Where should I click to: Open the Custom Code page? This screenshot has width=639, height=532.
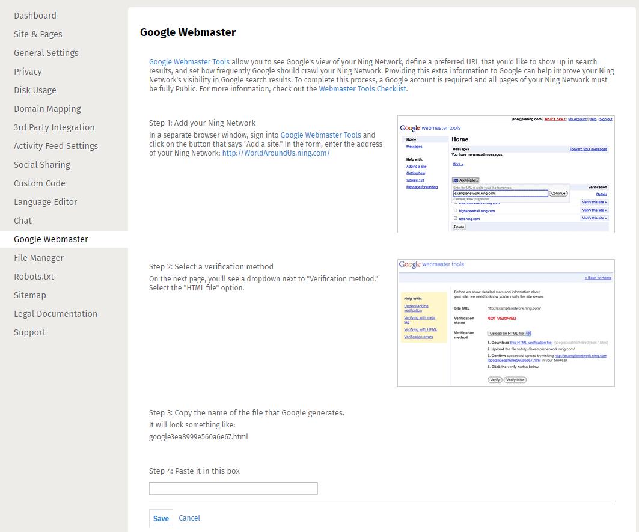point(40,183)
